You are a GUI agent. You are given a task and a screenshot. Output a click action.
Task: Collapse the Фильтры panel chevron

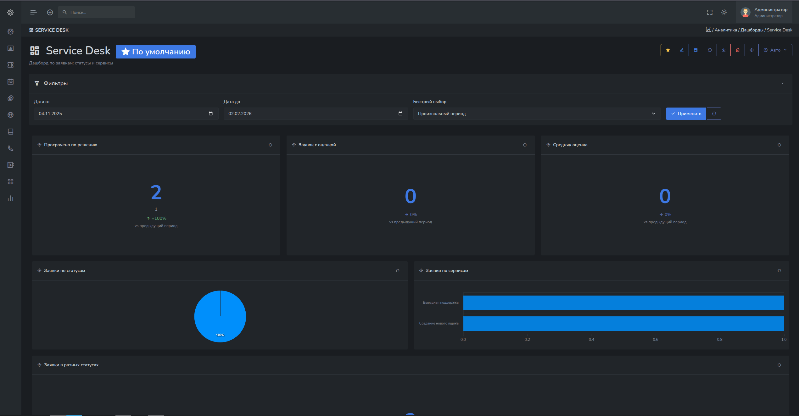(x=782, y=83)
